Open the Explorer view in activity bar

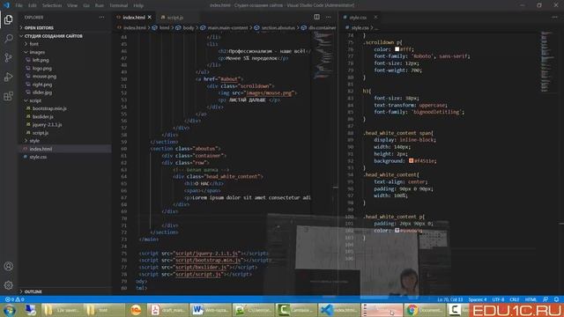tap(8, 19)
